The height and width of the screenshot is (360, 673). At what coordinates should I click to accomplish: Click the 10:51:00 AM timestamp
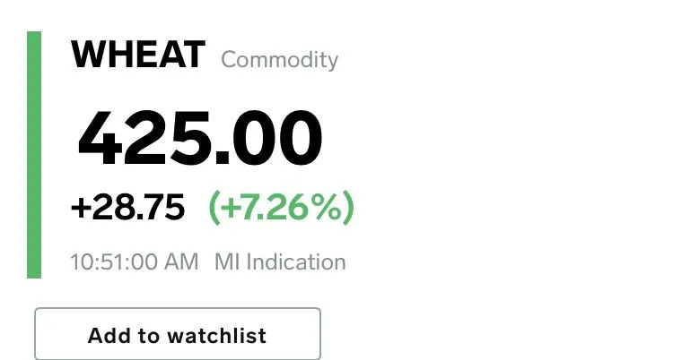[x=135, y=262]
